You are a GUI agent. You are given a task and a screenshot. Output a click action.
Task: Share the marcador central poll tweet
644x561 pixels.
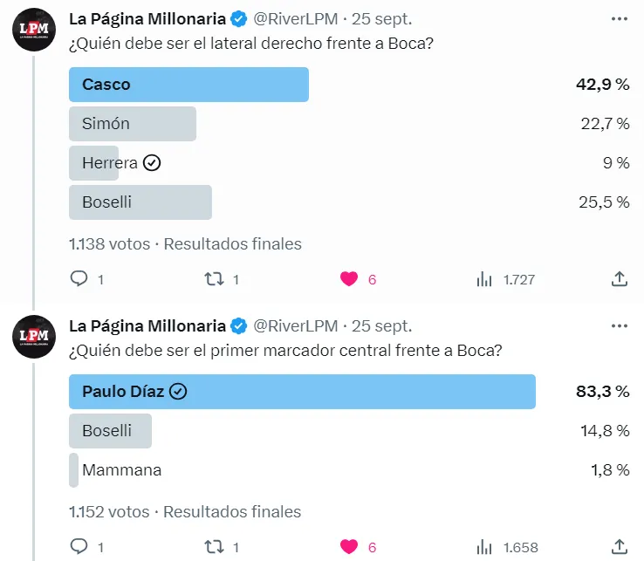(619, 547)
